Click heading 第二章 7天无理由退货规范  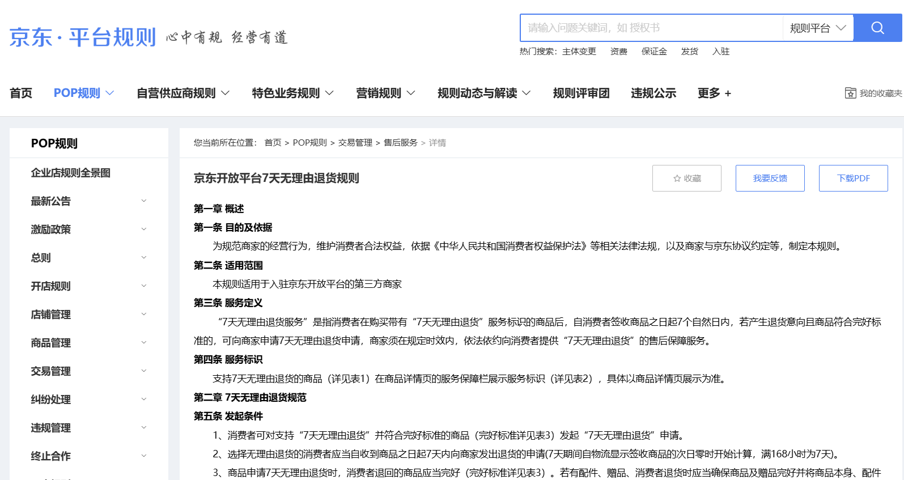pos(250,397)
